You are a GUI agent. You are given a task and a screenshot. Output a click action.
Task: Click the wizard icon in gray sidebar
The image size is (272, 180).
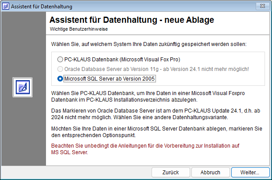click(x=24, y=88)
